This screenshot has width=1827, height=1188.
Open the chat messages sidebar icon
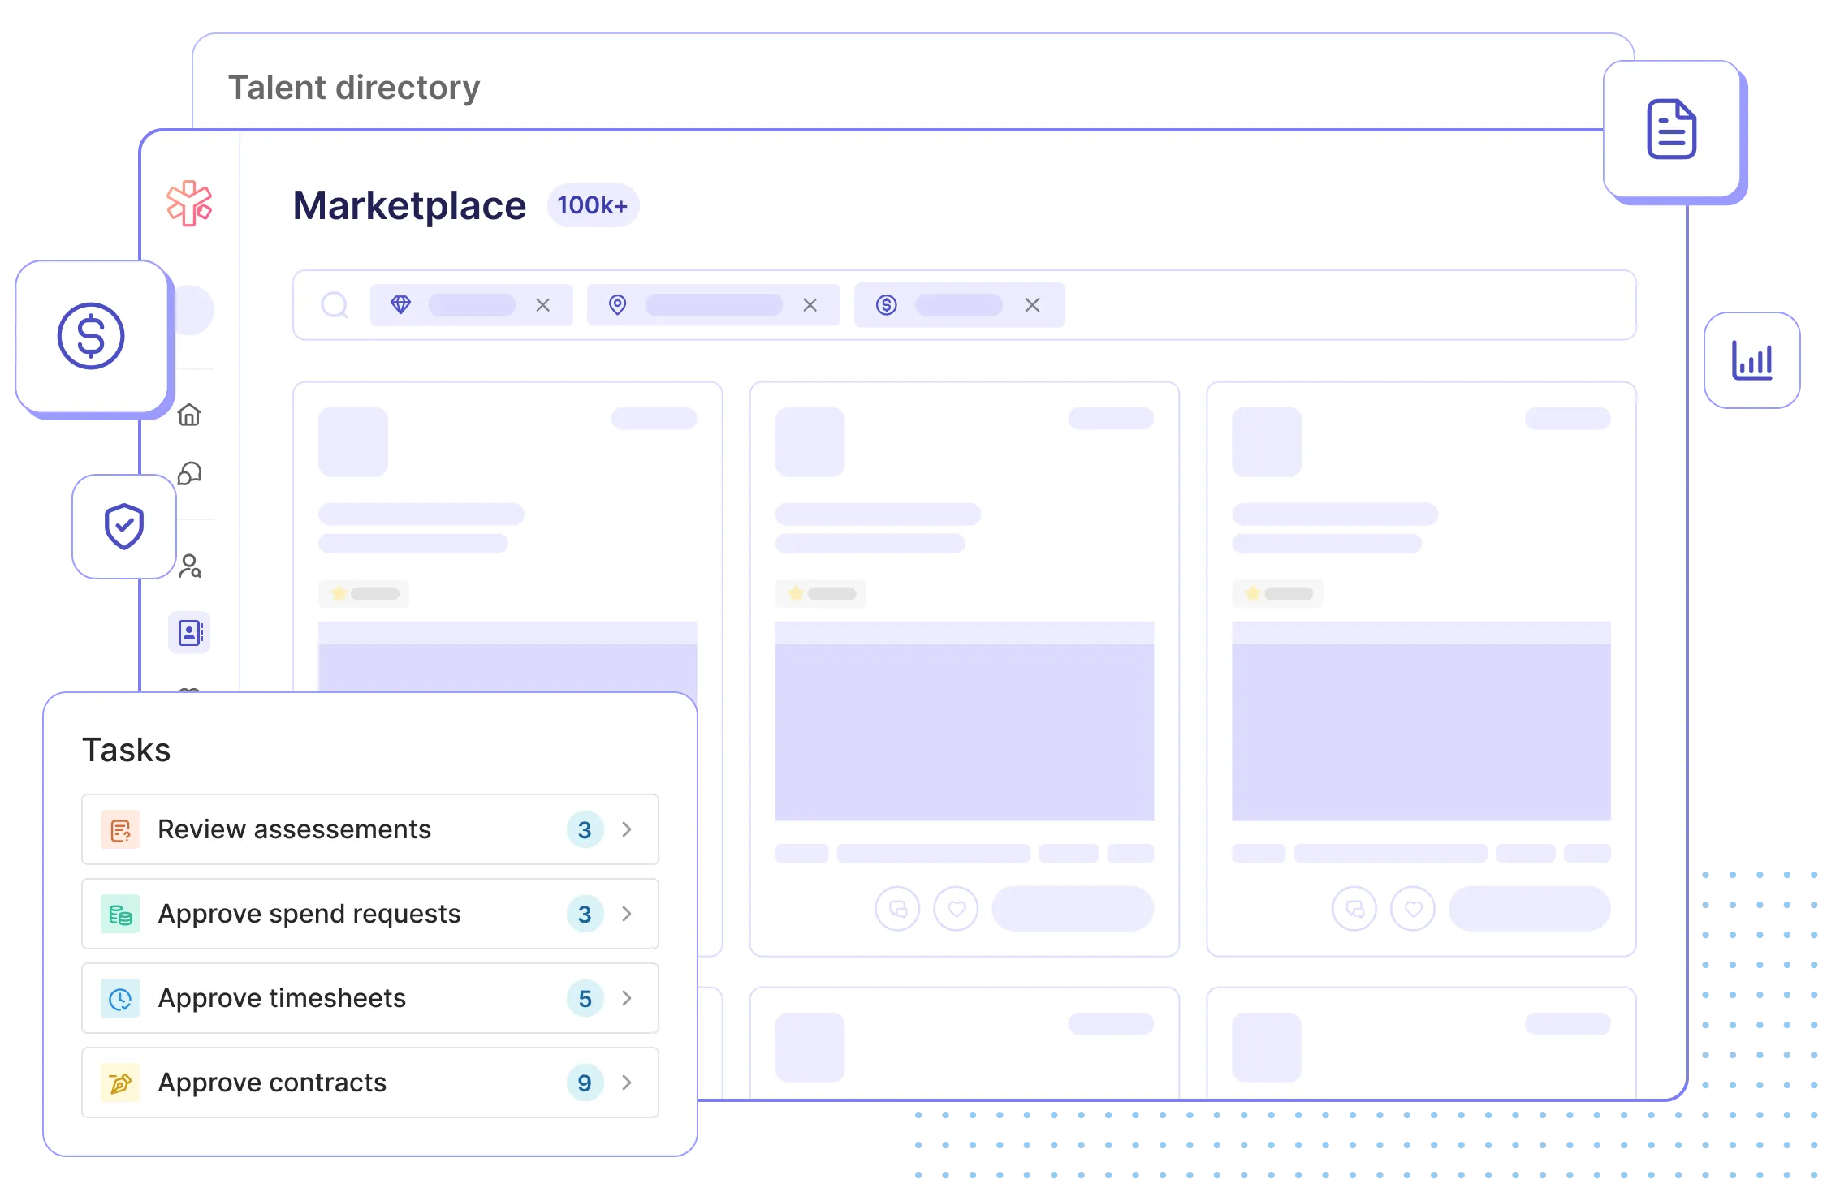coord(189,473)
